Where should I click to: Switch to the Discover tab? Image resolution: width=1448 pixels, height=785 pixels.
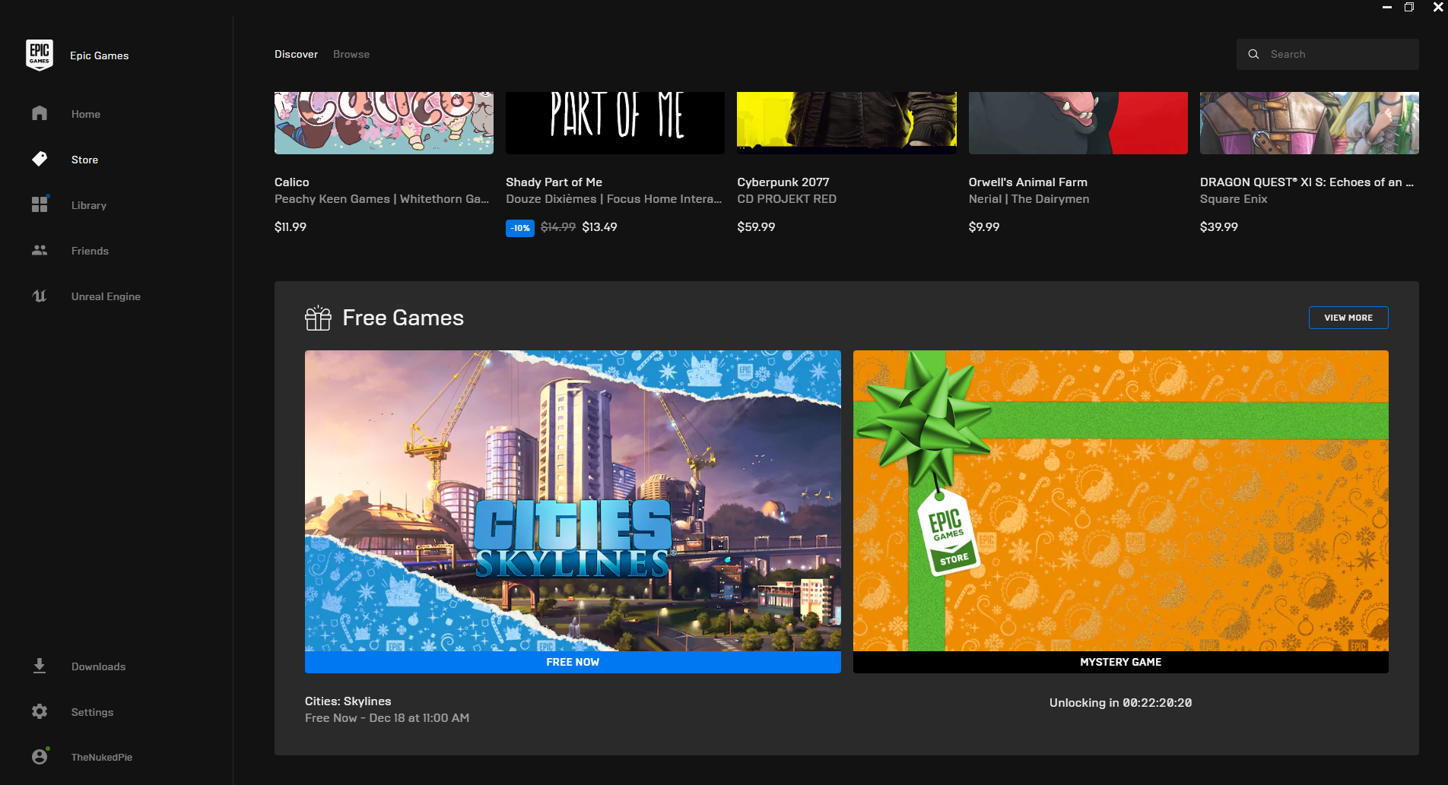click(296, 55)
